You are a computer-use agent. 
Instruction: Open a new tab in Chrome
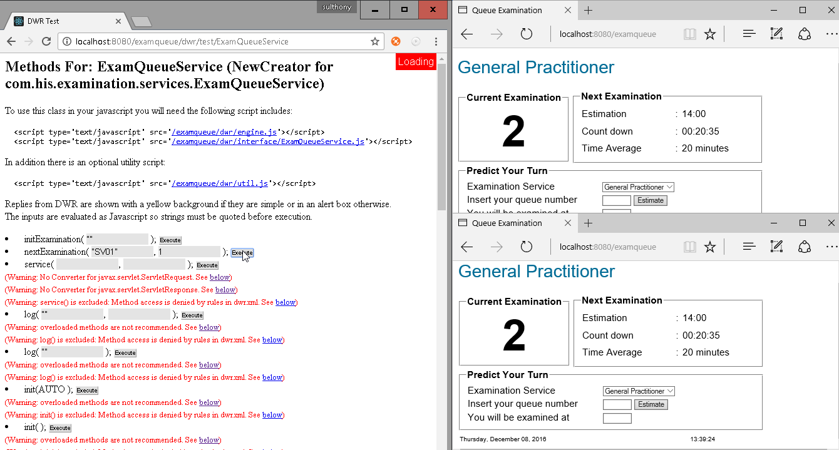click(142, 22)
